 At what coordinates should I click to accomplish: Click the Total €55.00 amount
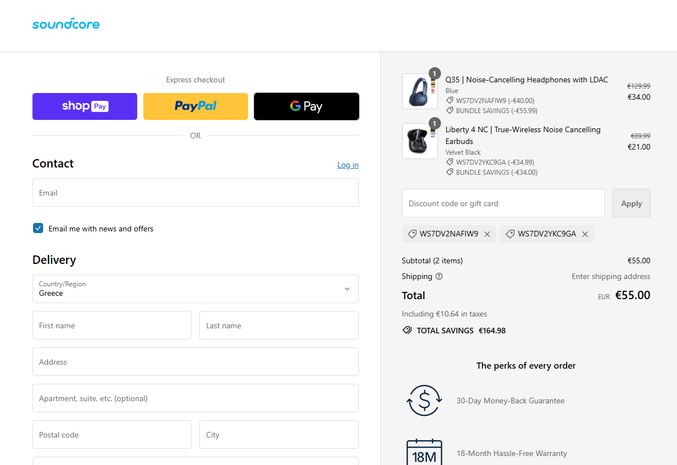tap(633, 295)
